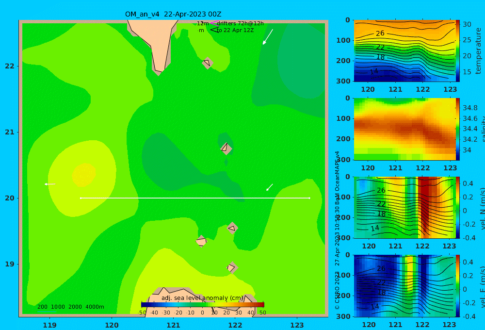Open the eastward velocity cross-section panel

[404, 286]
